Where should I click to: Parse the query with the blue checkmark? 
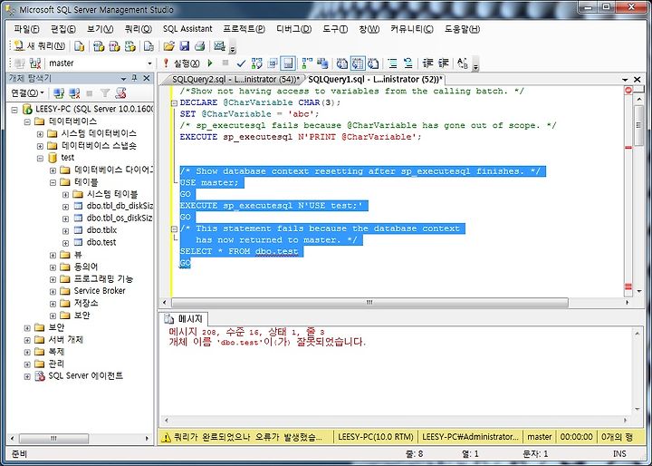coord(241,63)
